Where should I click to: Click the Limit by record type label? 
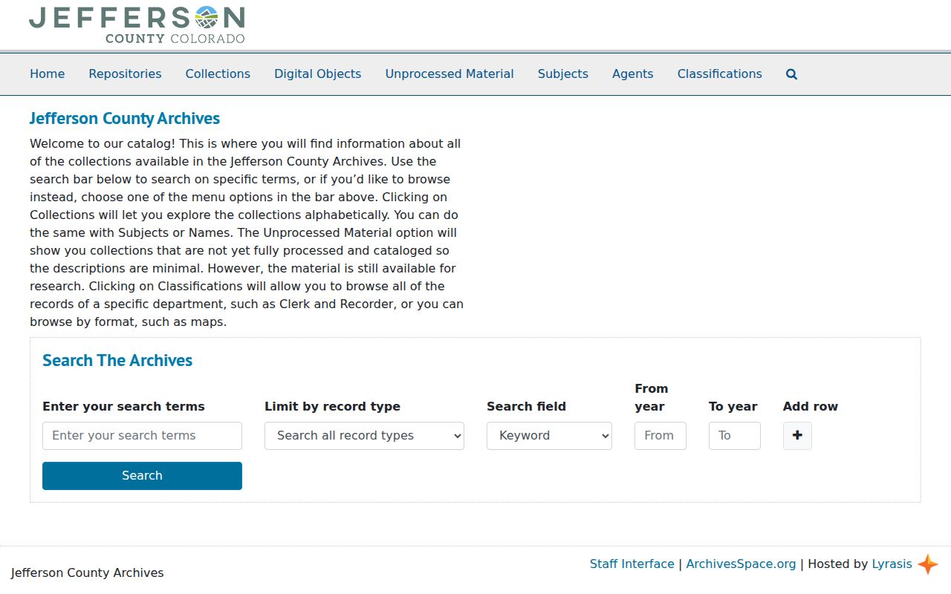tap(332, 407)
